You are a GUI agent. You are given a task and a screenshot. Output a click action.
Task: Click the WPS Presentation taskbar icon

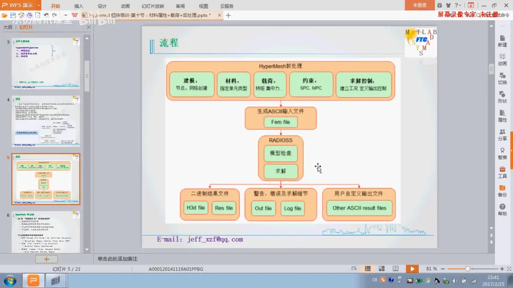(33, 281)
